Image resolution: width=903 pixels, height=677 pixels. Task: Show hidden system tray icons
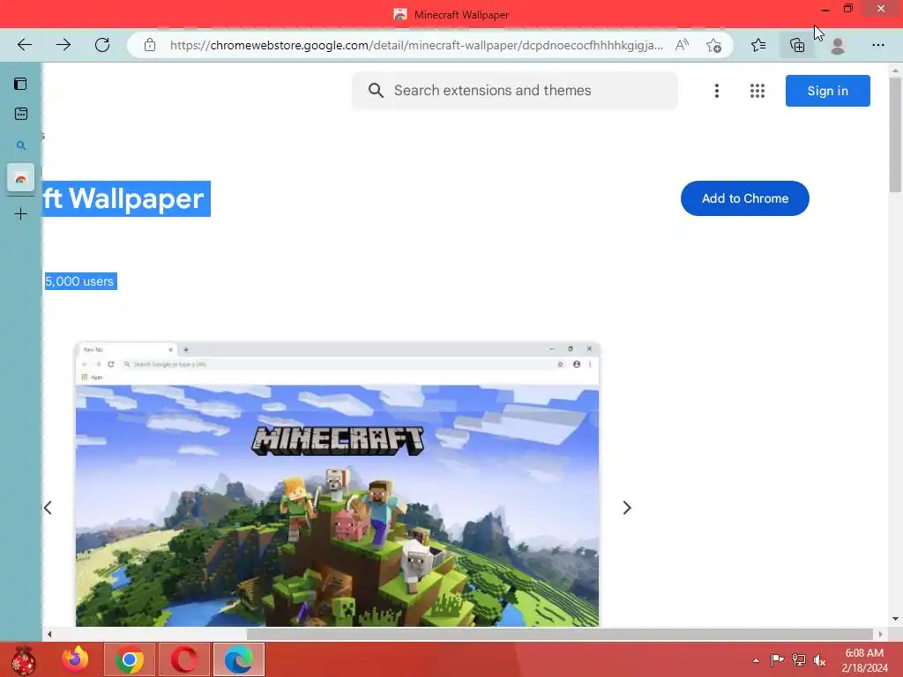(x=756, y=660)
